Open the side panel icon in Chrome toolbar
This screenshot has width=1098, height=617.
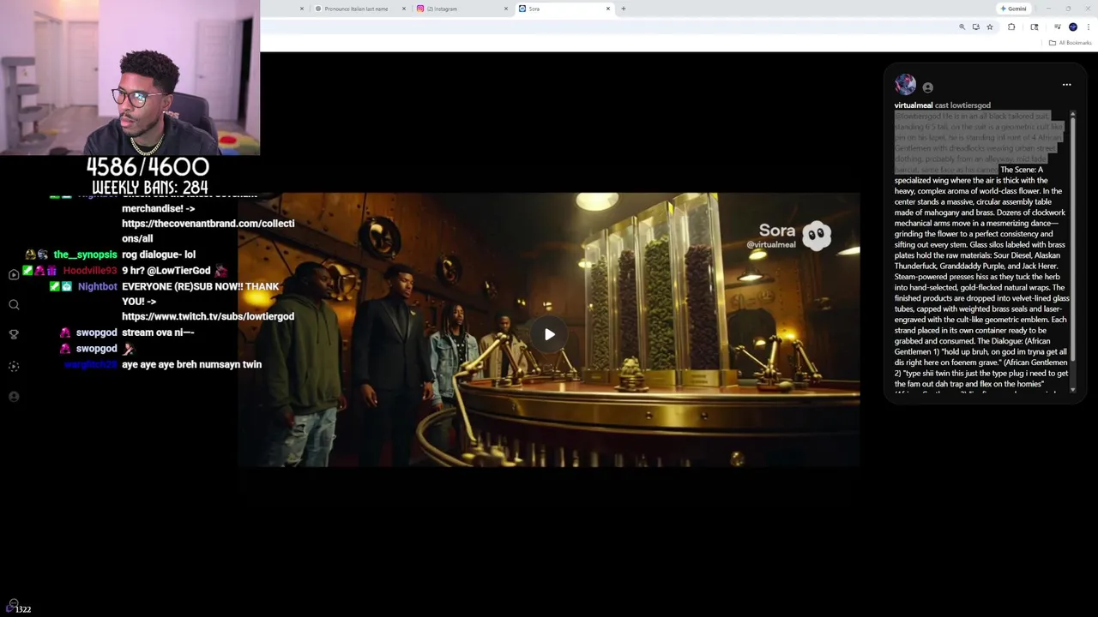1035,27
